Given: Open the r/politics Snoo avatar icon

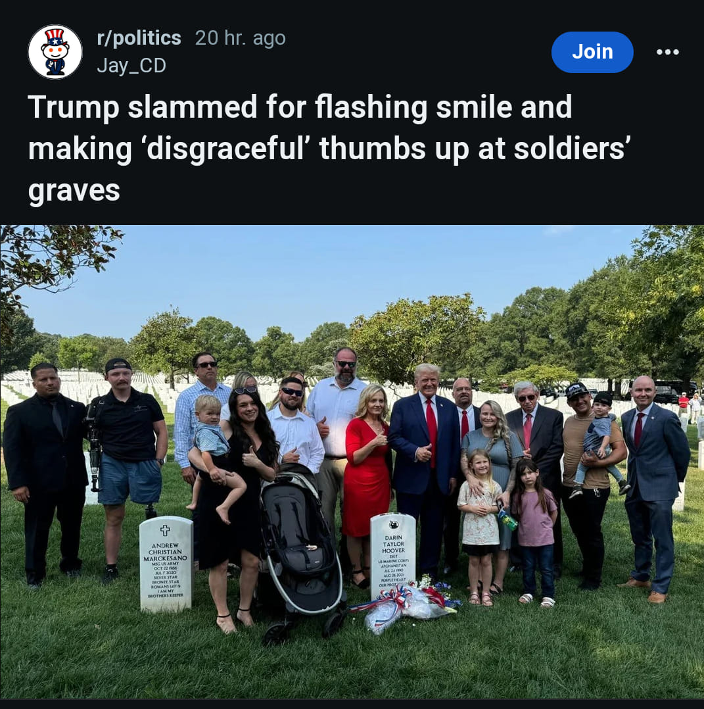Looking at the screenshot, I should (55, 52).
